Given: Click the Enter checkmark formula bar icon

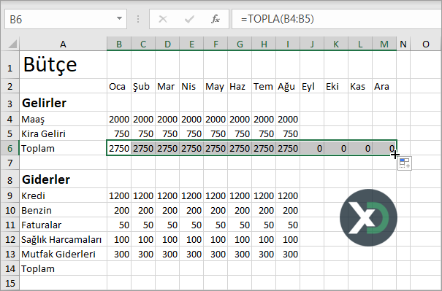Looking at the screenshot, I should pos(189,19).
